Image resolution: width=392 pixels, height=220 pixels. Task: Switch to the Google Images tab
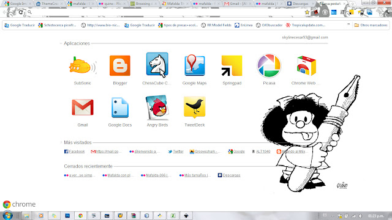18,4
